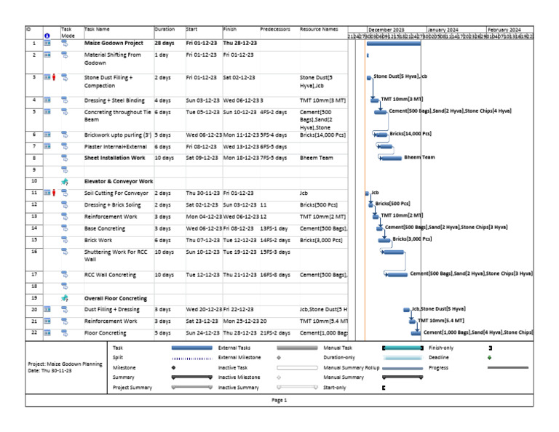Click the External Milestone diamond in legend
This screenshot has height=432, width=559.
coord(279,358)
